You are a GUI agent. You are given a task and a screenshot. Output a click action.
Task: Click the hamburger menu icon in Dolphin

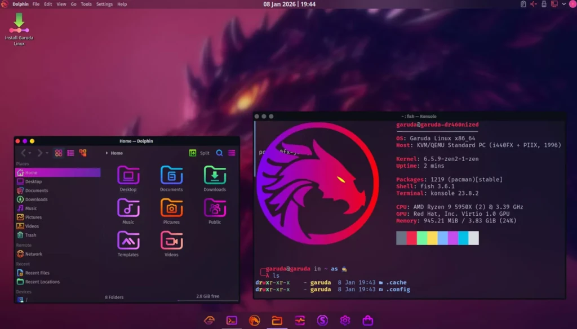pos(231,153)
